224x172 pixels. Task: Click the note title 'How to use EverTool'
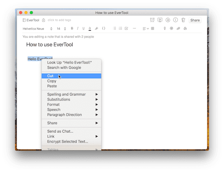point(50,45)
